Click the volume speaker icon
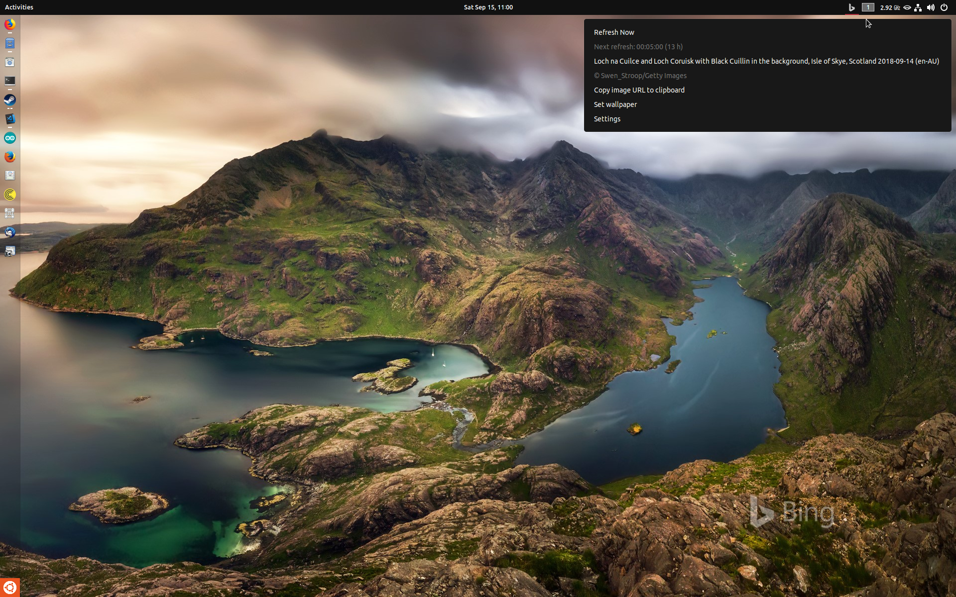This screenshot has height=597, width=956. click(931, 7)
